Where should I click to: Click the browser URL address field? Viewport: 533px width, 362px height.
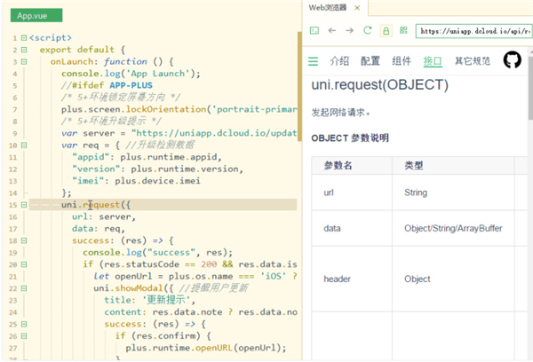click(473, 30)
